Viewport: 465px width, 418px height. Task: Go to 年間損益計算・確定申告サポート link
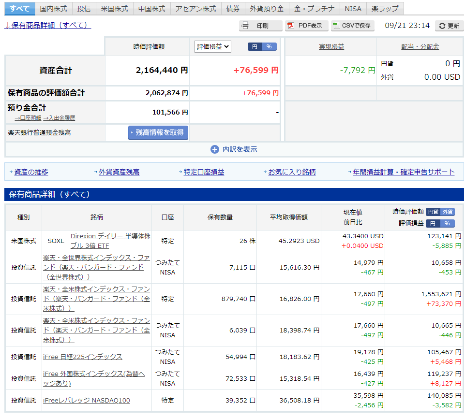click(404, 172)
